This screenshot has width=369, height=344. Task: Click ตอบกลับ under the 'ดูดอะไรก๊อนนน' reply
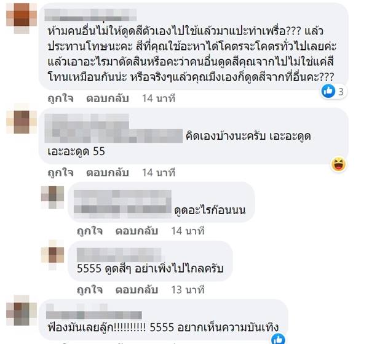point(137,231)
